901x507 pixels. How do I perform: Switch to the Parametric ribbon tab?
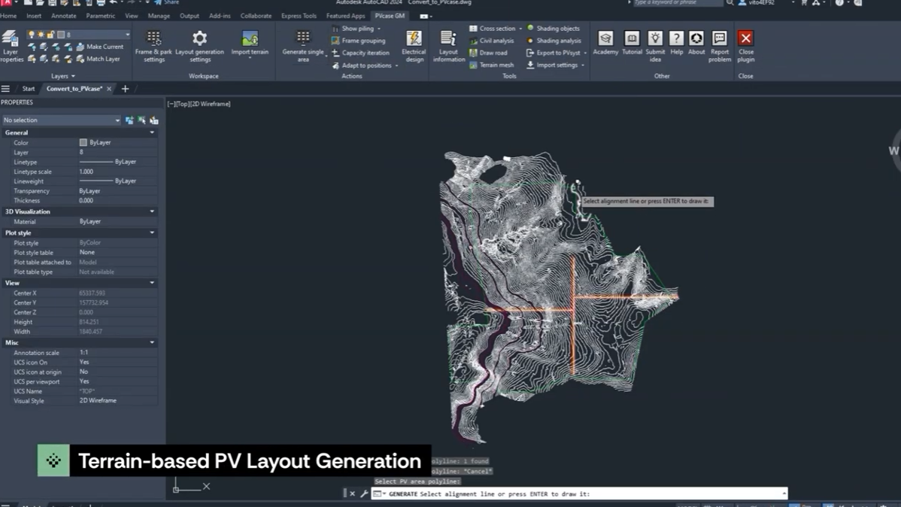tap(101, 16)
